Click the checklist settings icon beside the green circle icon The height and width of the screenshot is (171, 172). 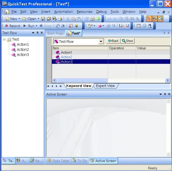point(92,19)
